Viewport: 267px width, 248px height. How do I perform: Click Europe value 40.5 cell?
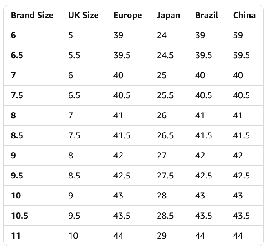pyautogui.click(x=122, y=95)
